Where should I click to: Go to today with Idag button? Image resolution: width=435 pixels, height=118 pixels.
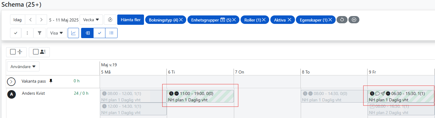[x=18, y=20]
